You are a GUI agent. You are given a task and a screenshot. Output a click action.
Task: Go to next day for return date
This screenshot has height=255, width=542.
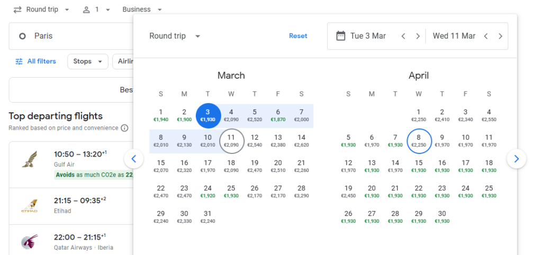tap(500, 37)
